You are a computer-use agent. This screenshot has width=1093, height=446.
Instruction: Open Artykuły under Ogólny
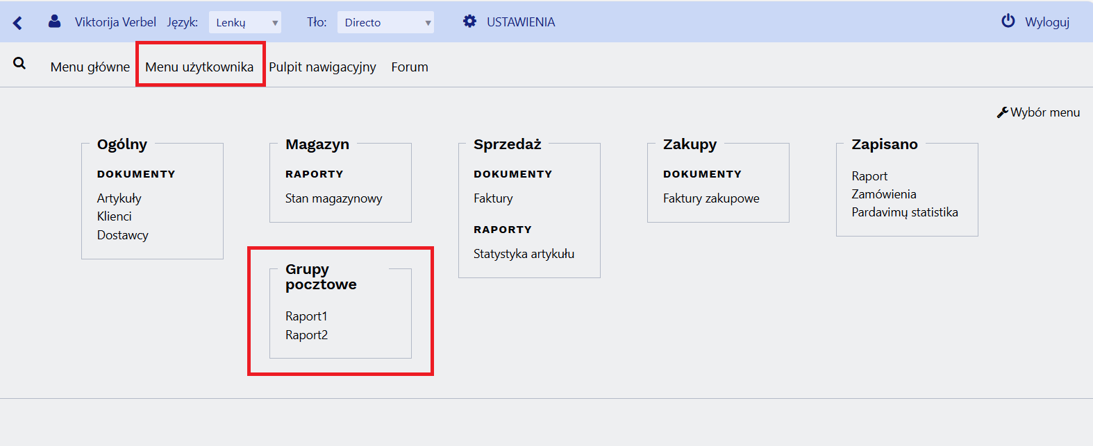(119, 198)
